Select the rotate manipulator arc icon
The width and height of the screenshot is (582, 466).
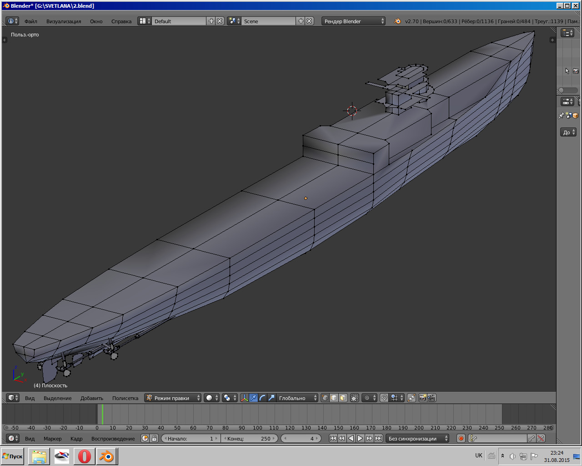(x=262, y=398)
